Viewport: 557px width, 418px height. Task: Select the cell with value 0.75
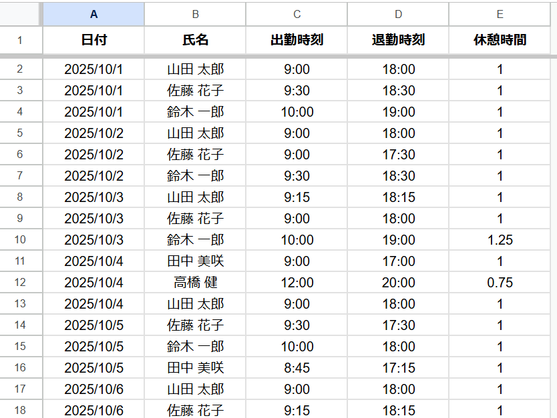tap(500, 283)
